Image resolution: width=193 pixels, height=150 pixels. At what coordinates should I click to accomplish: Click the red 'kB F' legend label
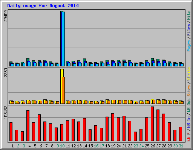point(189,136)
